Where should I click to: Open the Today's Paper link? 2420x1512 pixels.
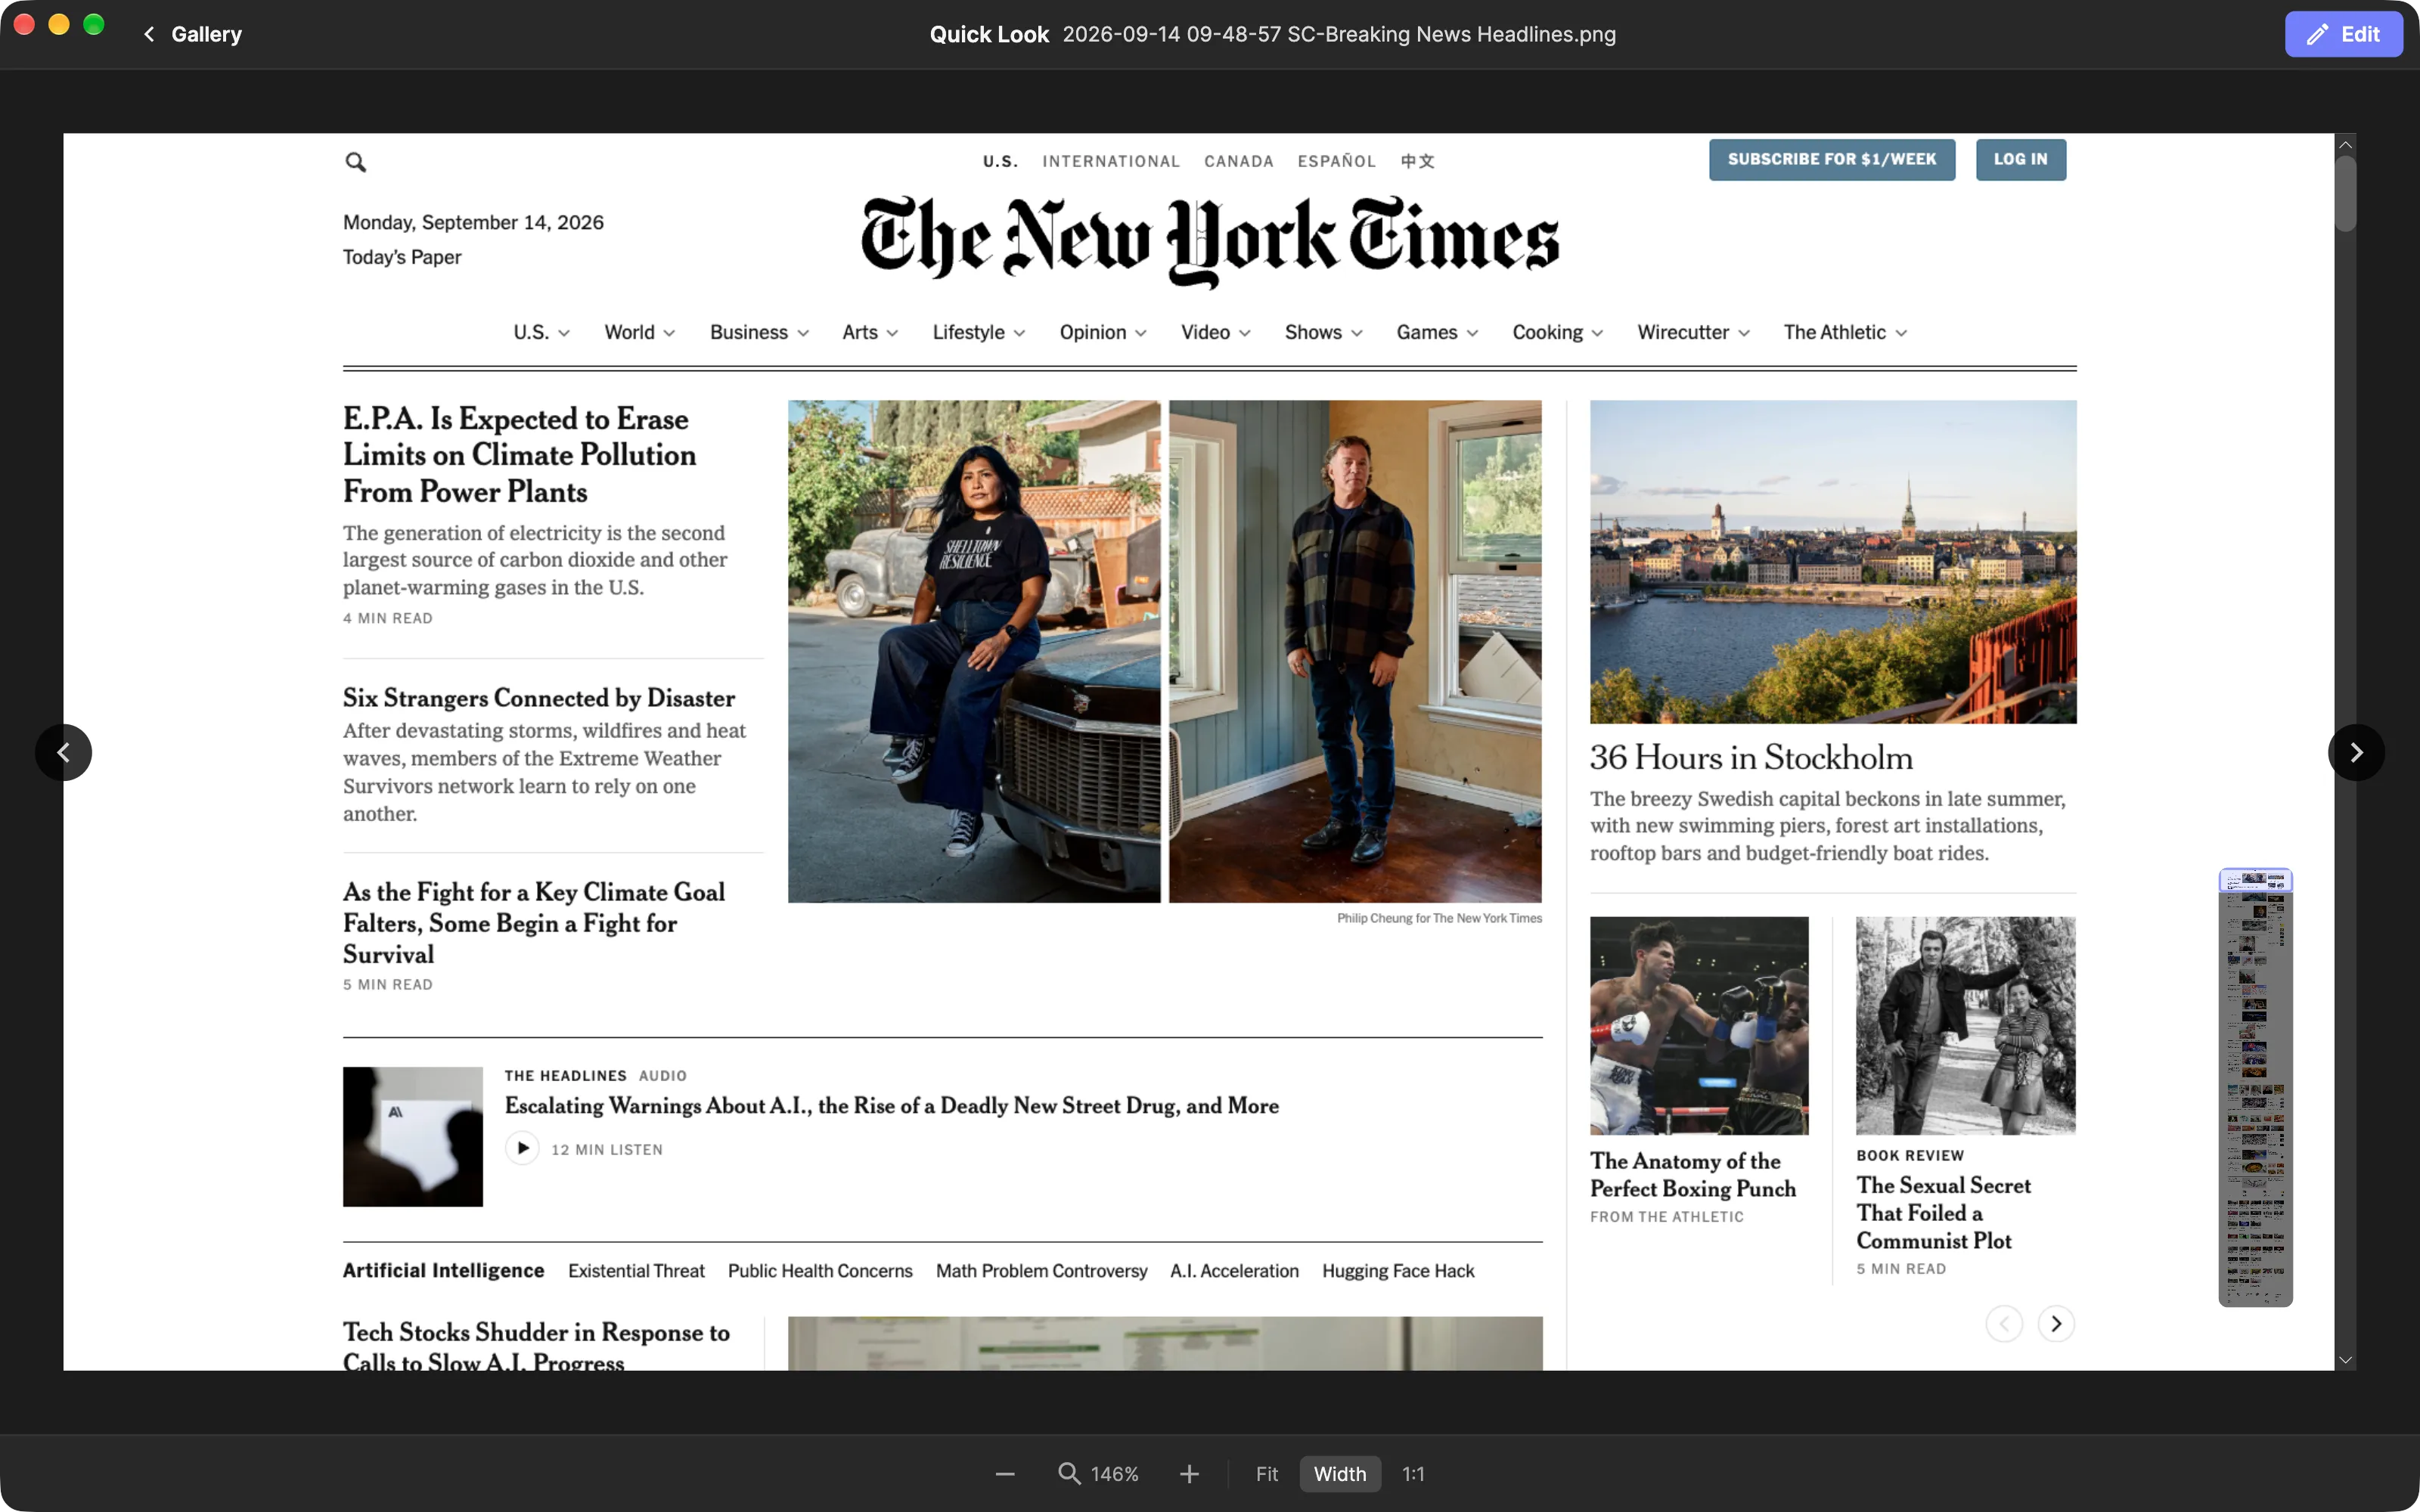pyautogui.click(x=402, y=257)
